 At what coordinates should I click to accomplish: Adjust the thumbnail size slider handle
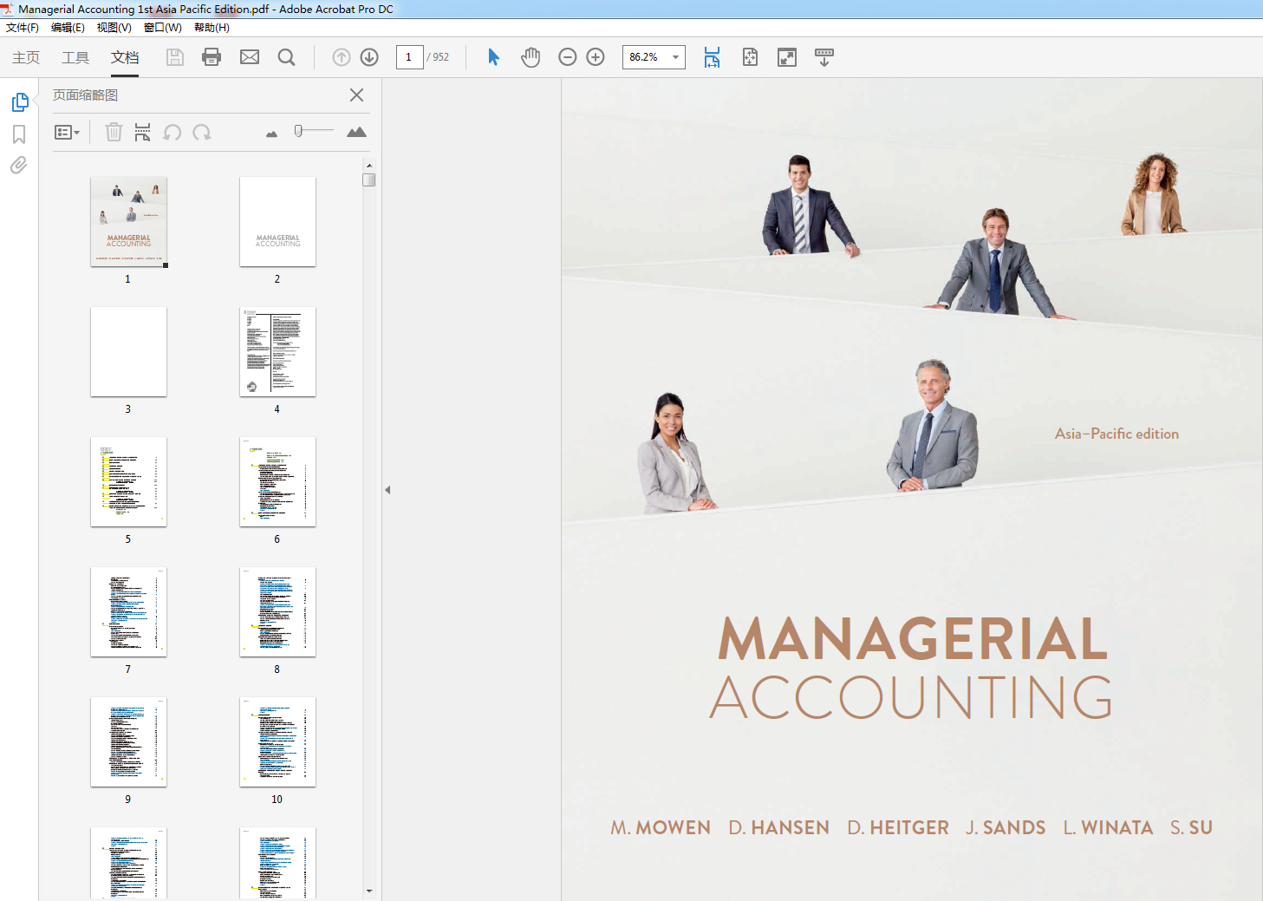coord(298,131)
